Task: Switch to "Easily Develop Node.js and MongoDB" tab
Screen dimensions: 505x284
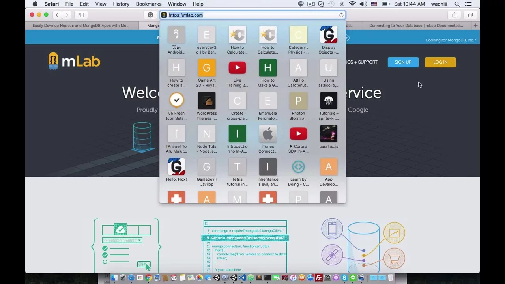Action: (x=81, y=26)
